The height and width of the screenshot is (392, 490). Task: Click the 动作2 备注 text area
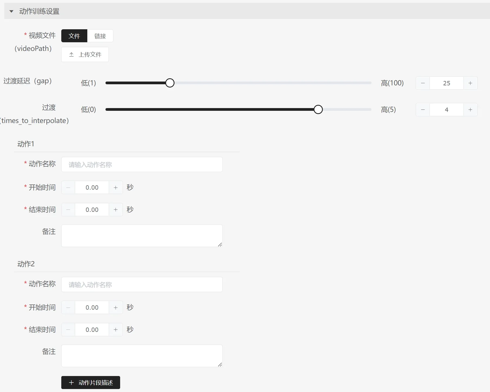[x=142, y=356]
